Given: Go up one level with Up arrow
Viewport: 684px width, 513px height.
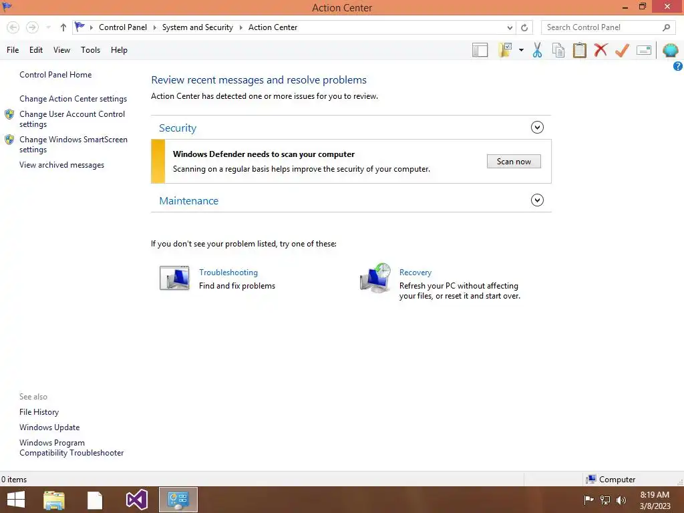Looking at the screenshot, I should [x=63, y=27].
